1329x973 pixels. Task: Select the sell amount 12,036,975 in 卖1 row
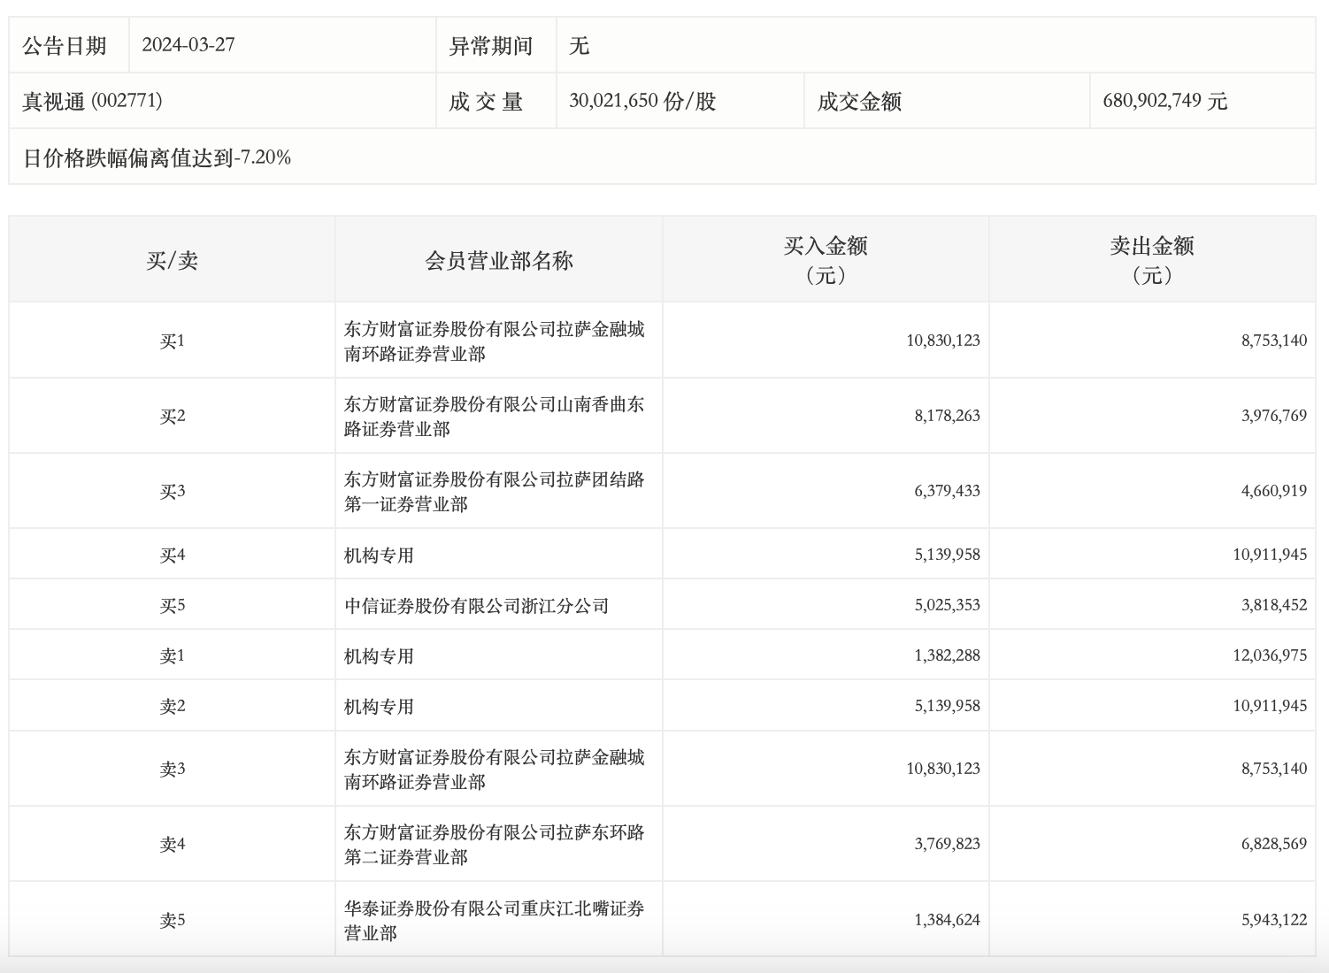(x=1269, y=655)
